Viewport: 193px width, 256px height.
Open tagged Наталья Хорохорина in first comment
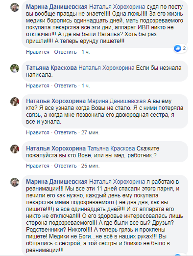(x=117, y=7)
